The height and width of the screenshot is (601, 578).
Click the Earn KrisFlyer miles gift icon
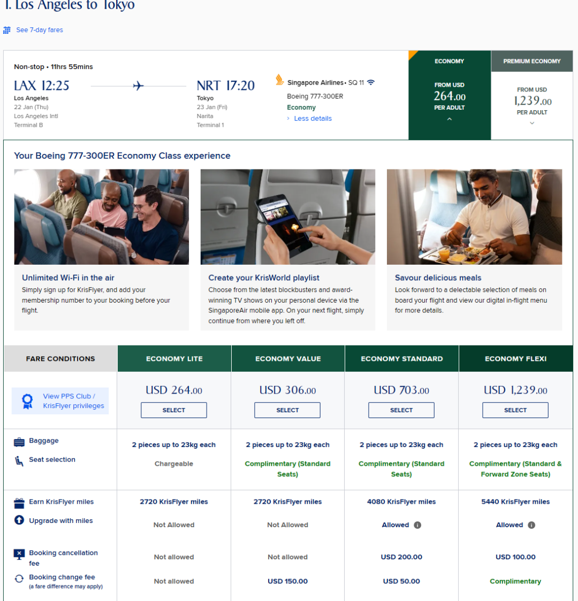pos(19,503)
